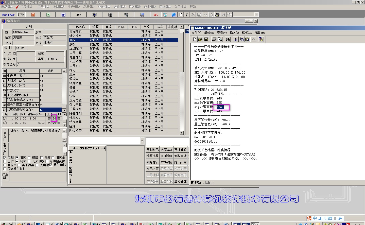The width and height of the screenshot is (365, 225).
Task: Click the save floppy icon in WordPad
Action: (x=206, y=39)
